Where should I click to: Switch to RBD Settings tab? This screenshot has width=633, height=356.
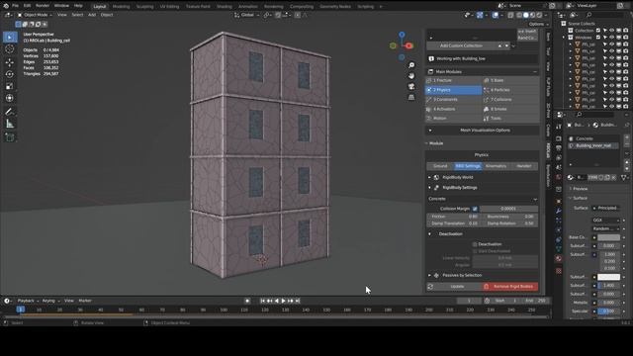468,166
